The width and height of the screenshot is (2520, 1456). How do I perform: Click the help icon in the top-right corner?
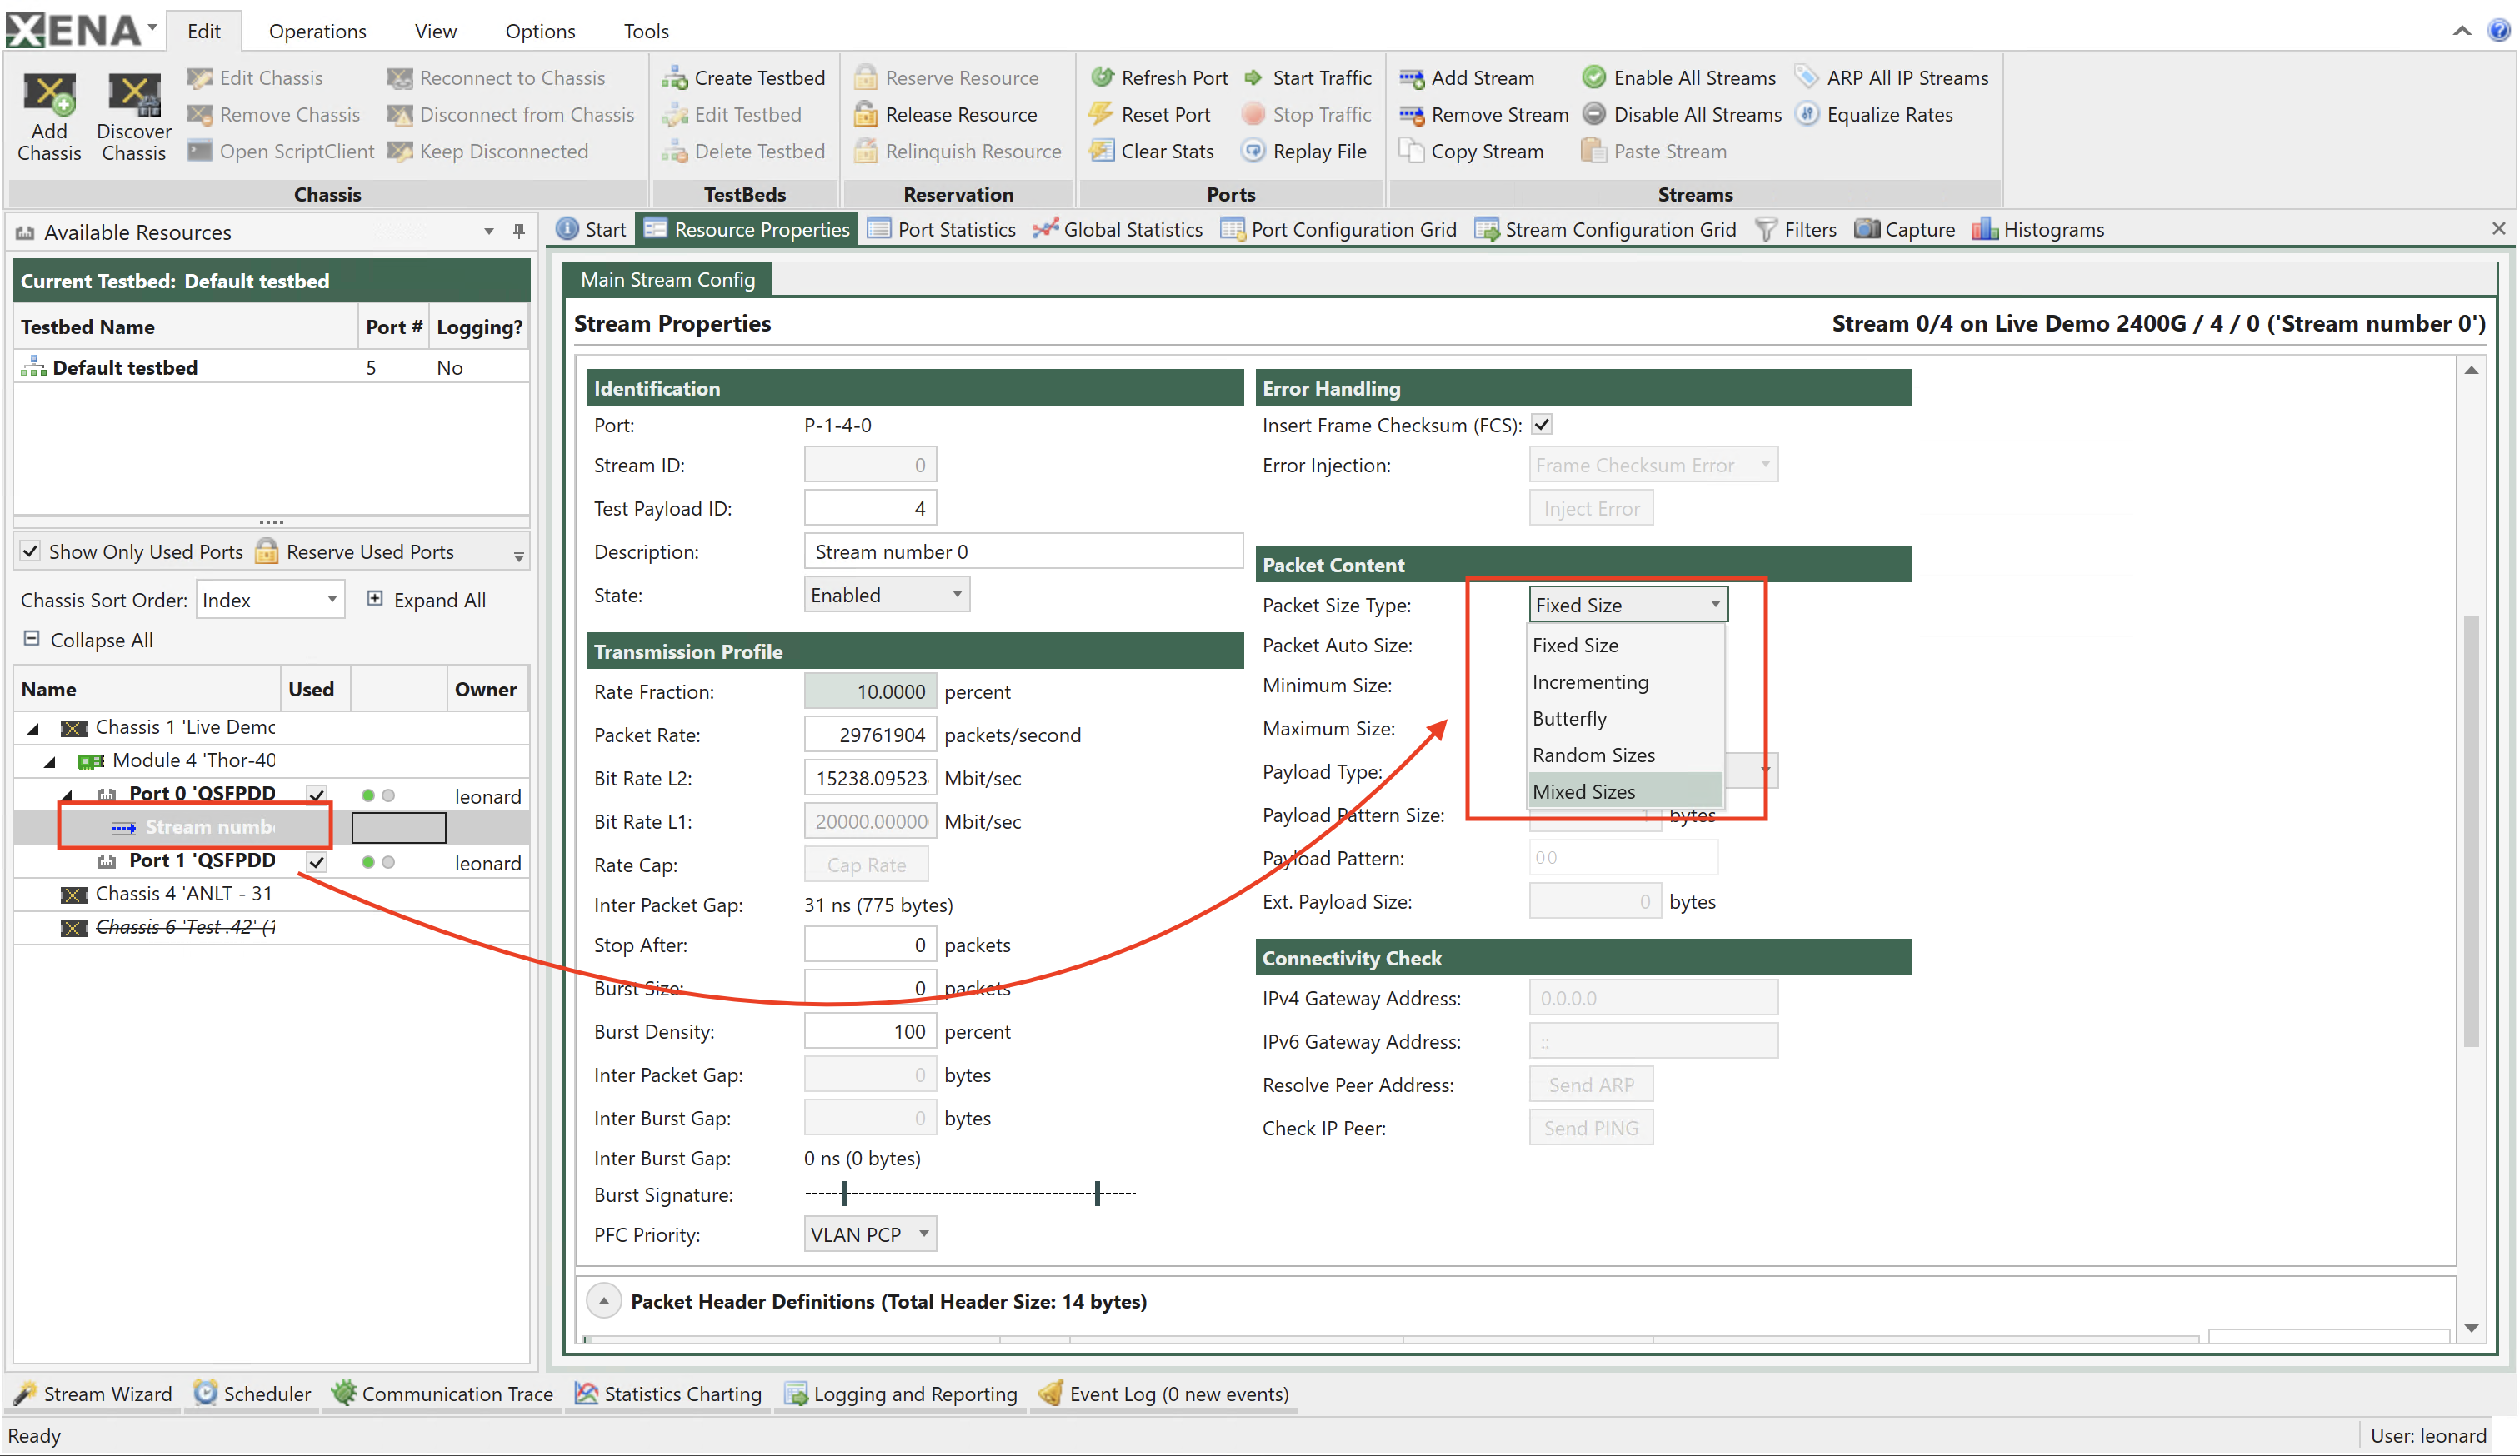(x=2498, y=30)
